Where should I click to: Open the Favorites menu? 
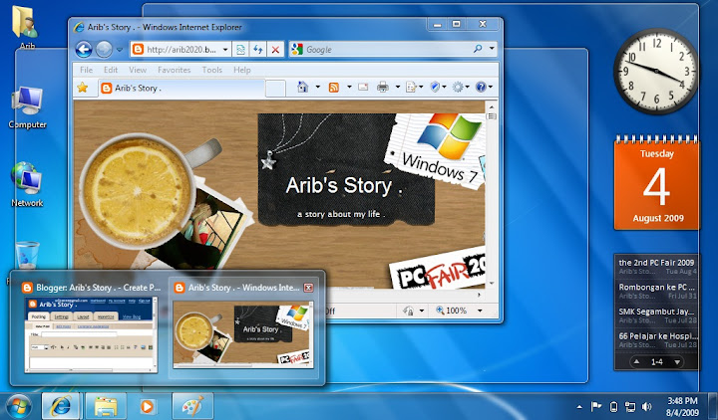coord(174,70)
